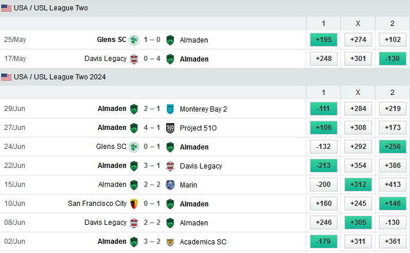Click USA flag beside USL League Two 2024
Screen dimensions: 410x253
6,77
